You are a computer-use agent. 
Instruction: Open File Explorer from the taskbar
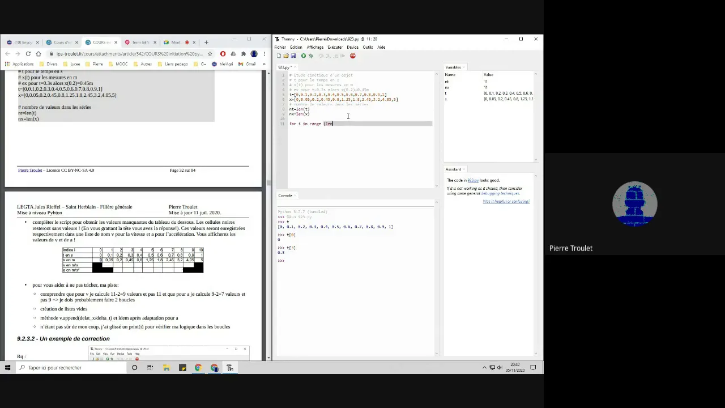166,368
